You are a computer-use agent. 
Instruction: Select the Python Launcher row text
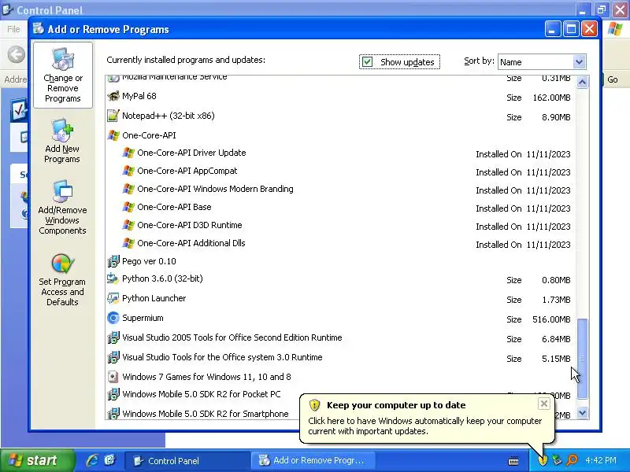click(x=154, y=298)
